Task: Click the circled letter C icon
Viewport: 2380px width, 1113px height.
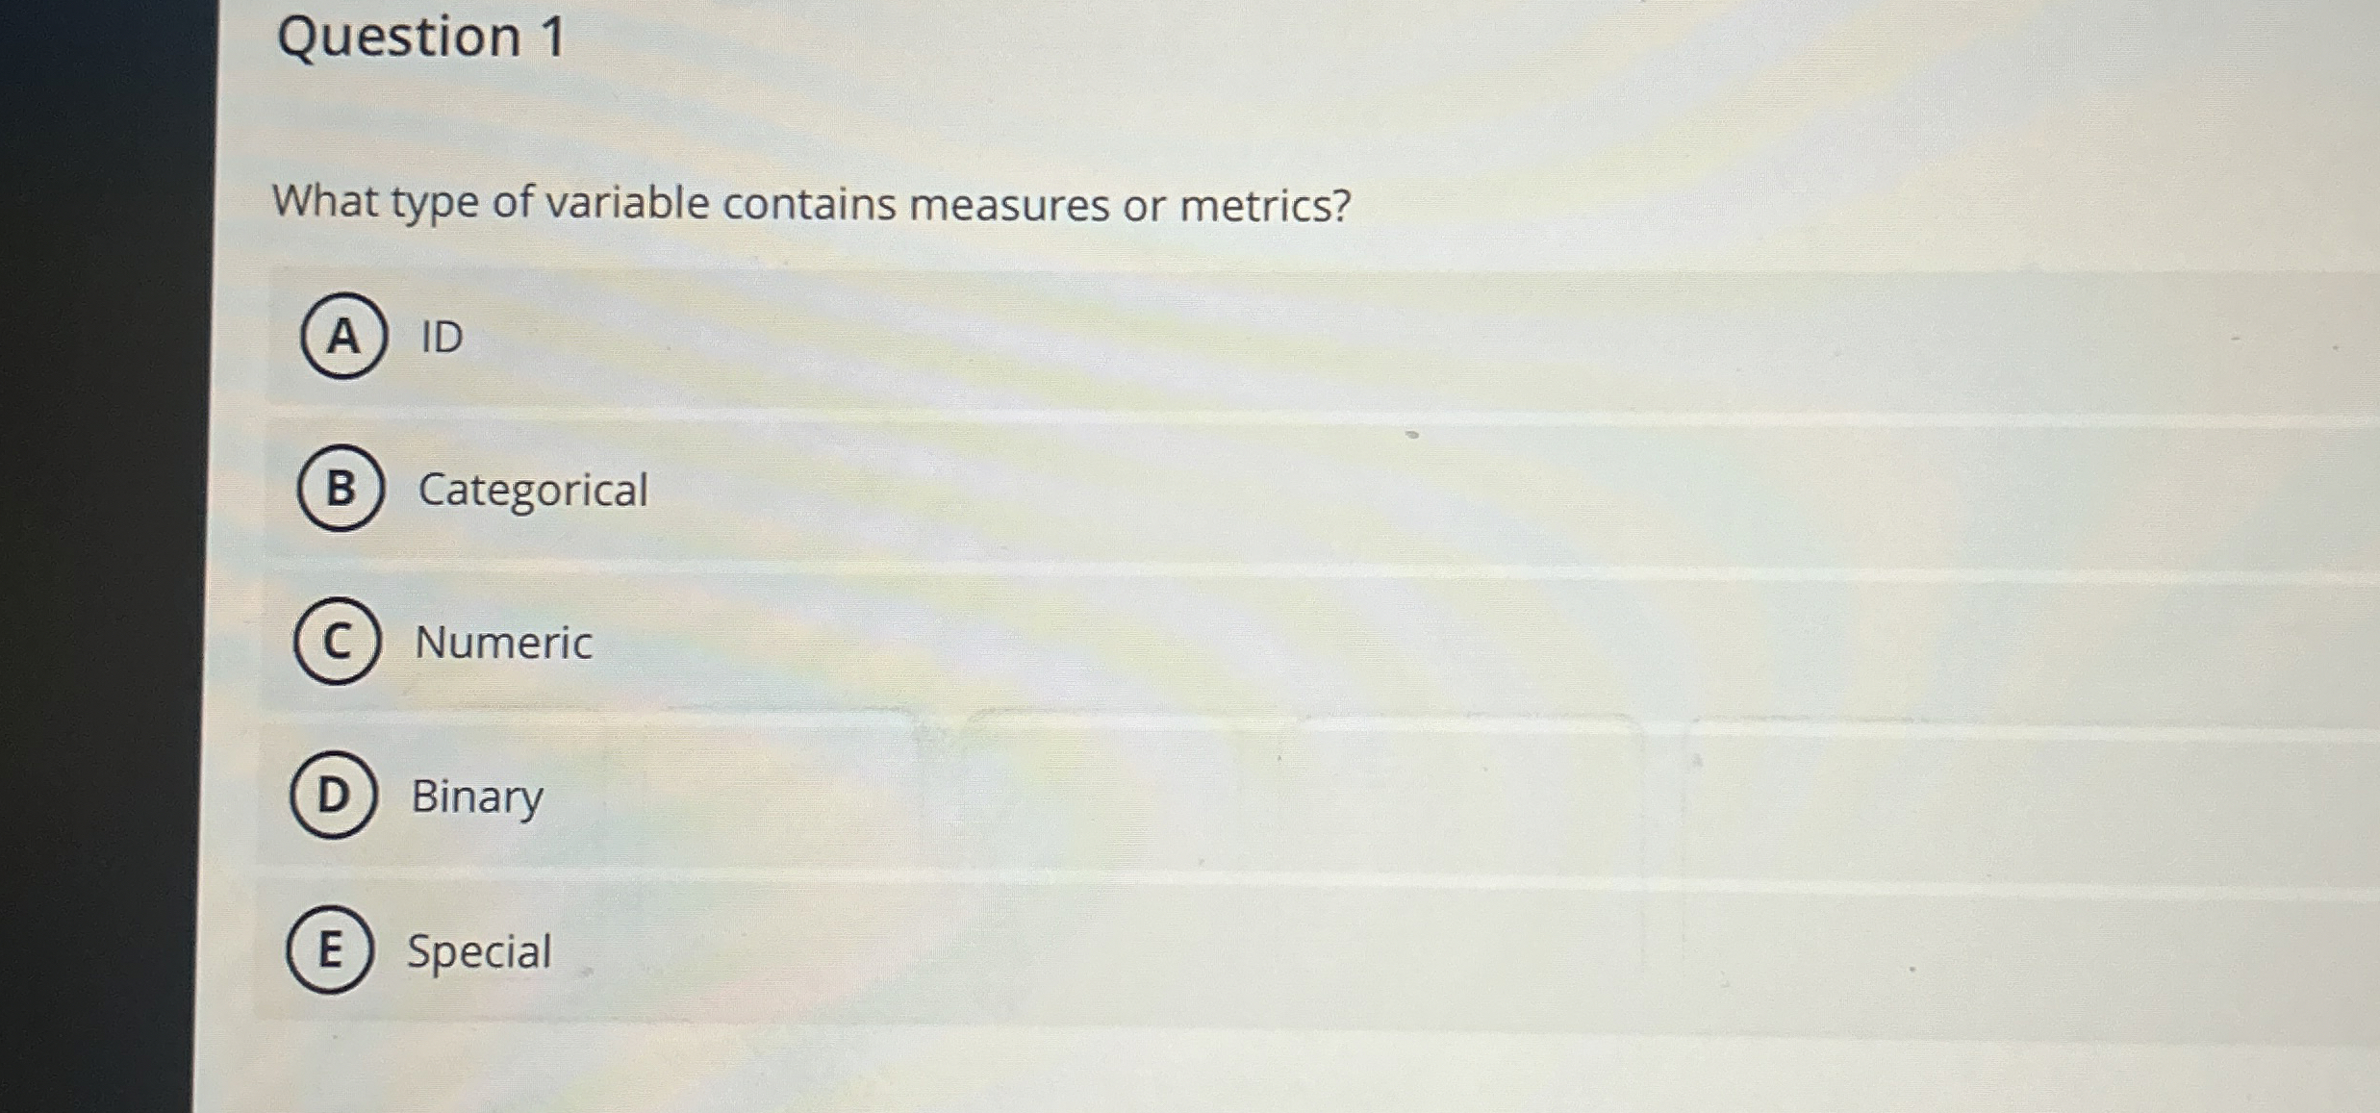Action: [337, 644]
